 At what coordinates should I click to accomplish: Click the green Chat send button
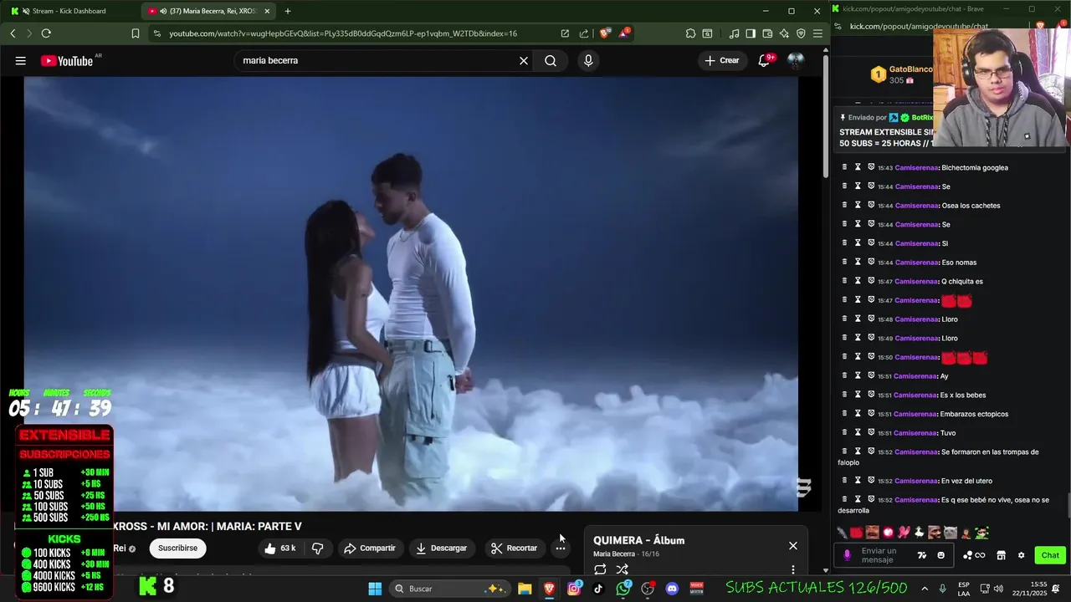click(x=1050, y=555)
